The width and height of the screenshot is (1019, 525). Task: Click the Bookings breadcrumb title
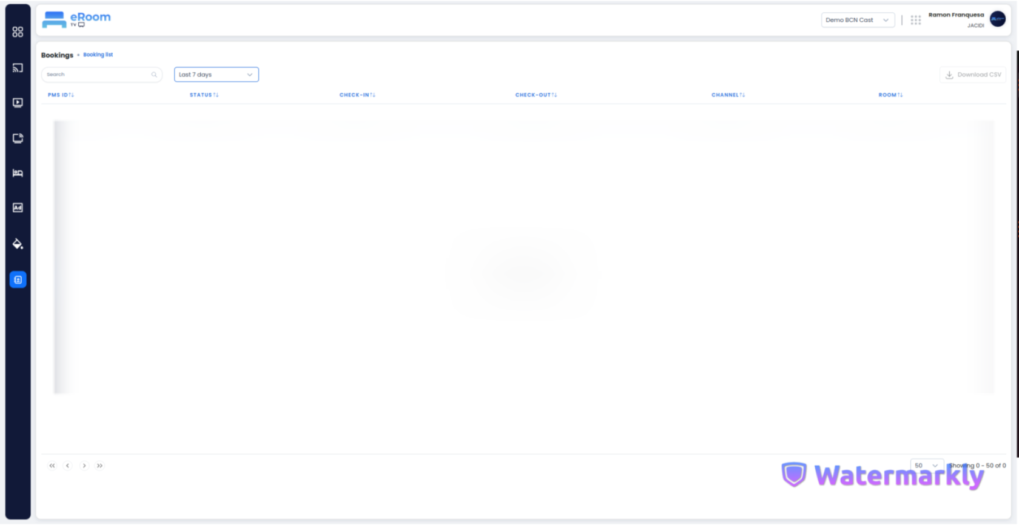pos(57,55)
